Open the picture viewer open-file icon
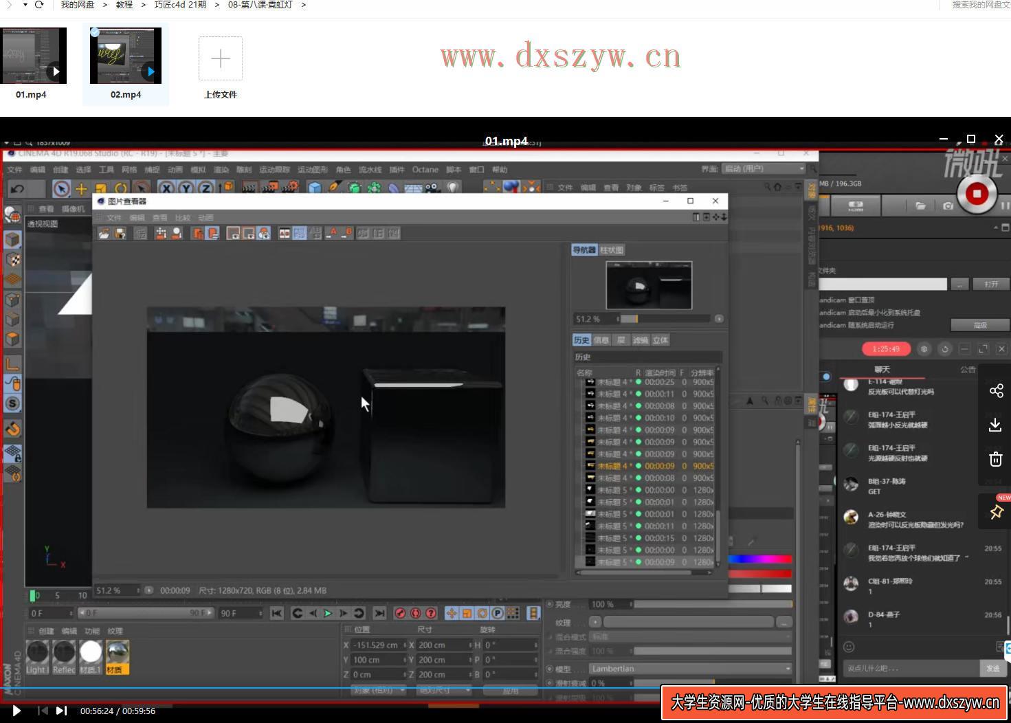This screenshot has height=723, width=1011. tap(104, 234)
